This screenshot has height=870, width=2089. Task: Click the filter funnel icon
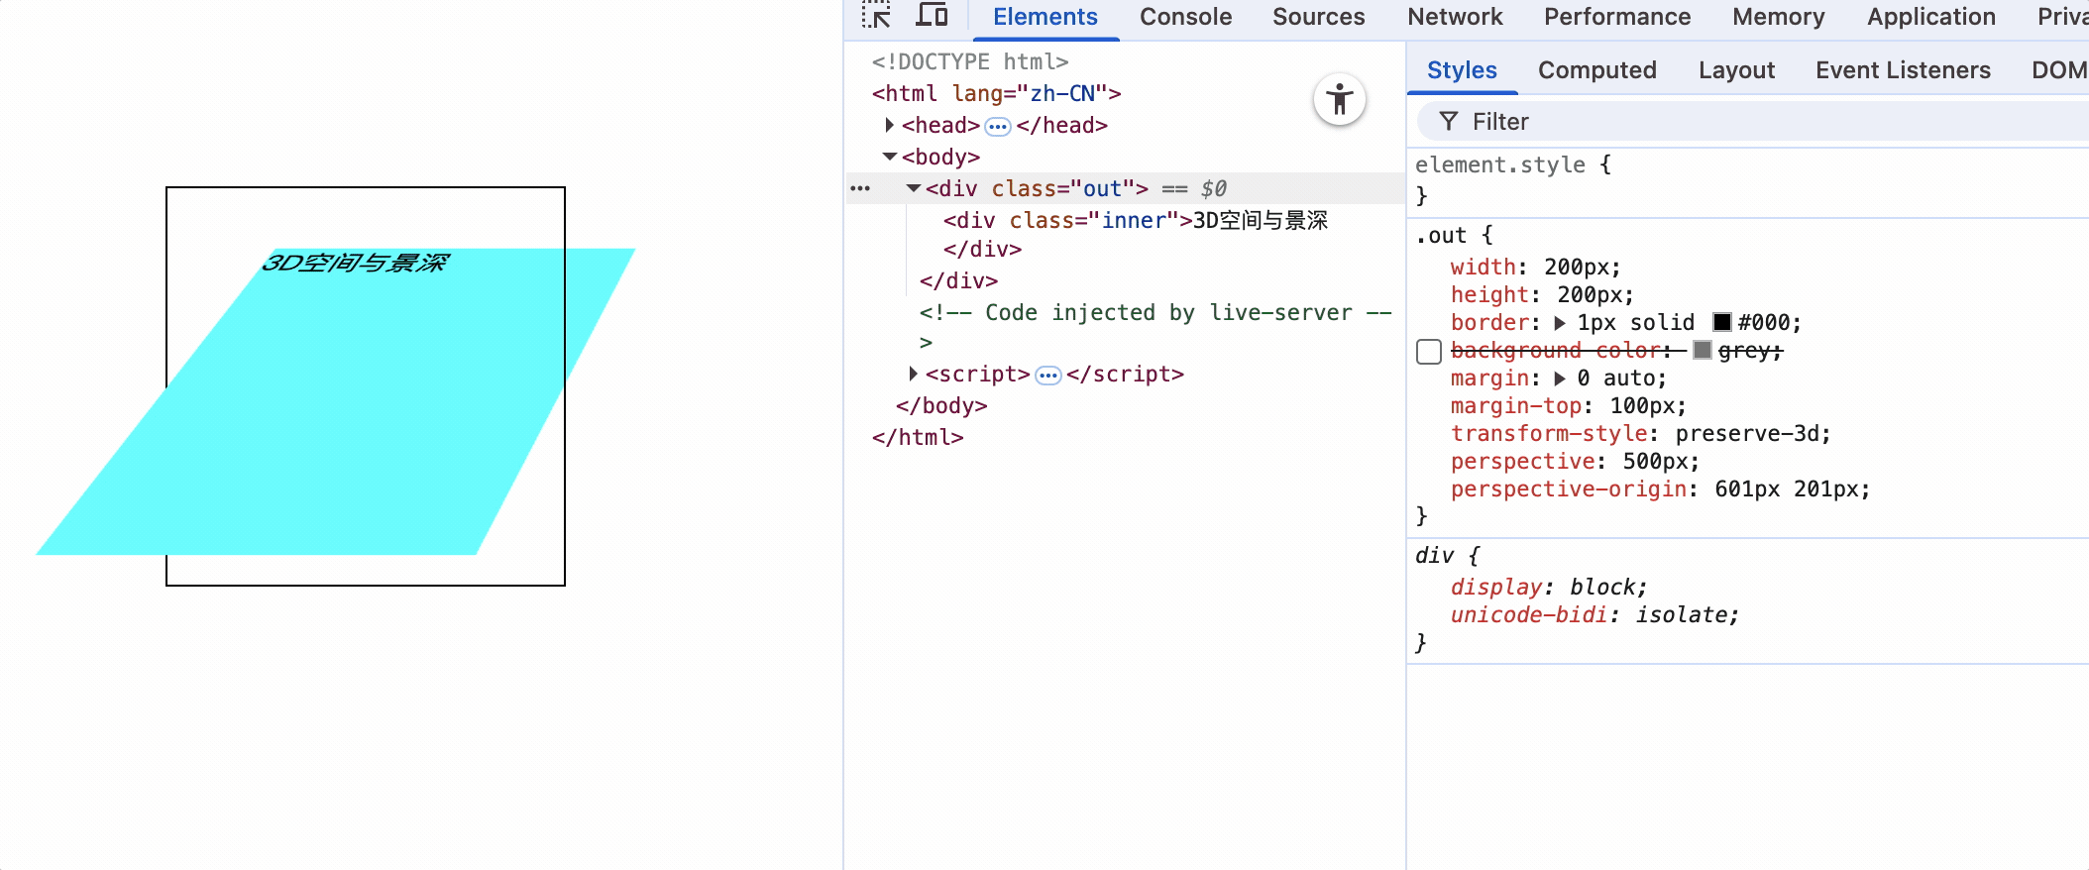1449,121
